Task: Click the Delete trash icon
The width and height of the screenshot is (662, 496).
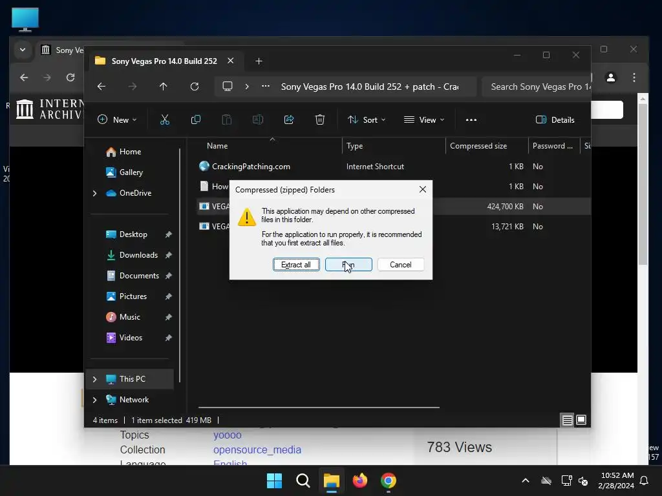Action: [319, 119]
